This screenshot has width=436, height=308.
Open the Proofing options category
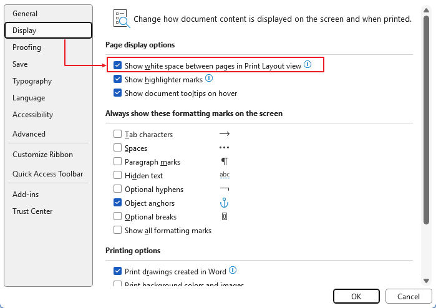27,47
